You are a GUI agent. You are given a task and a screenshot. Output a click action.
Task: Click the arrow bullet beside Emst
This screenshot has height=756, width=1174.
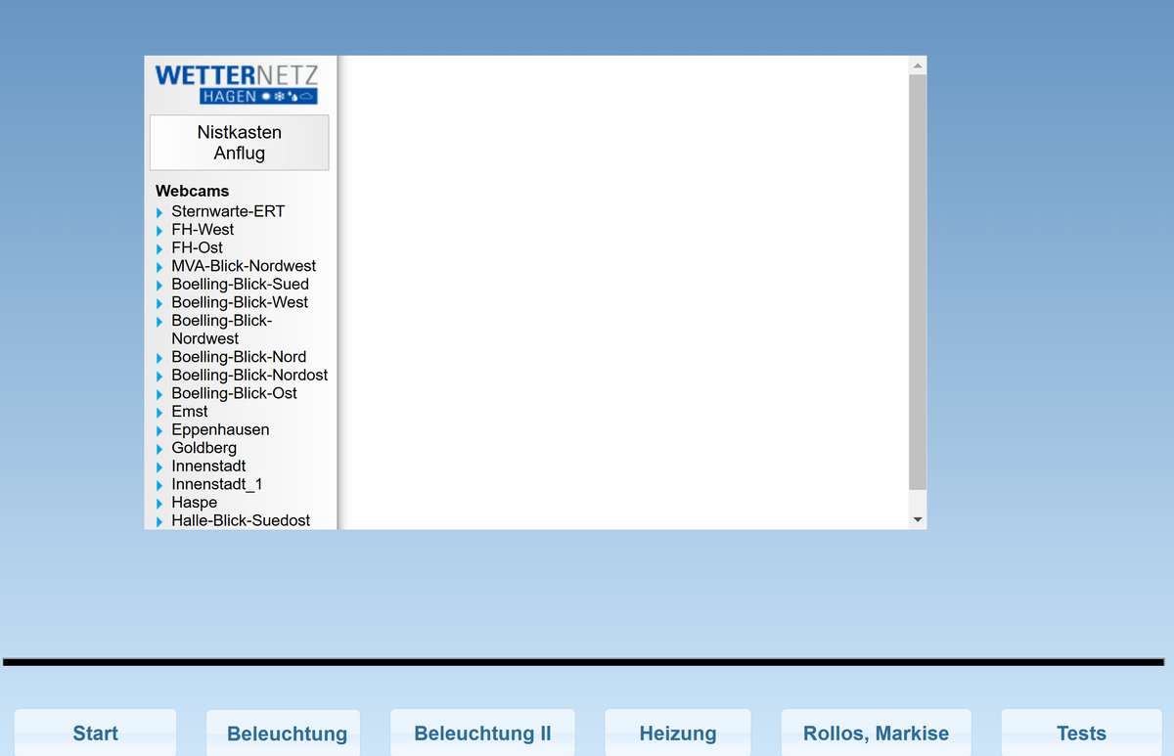pos(159,413)
